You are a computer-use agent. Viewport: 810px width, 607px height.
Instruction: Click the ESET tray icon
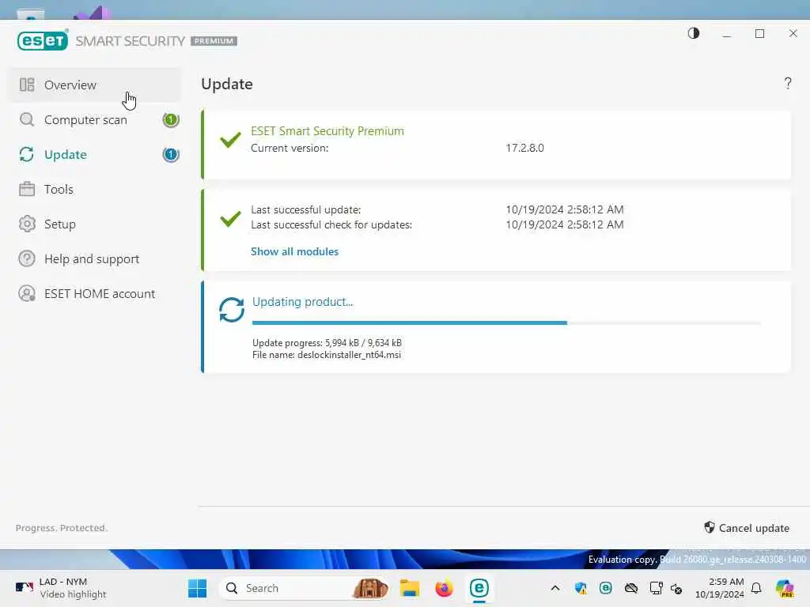pyautogui.click(x=605, y=588)
